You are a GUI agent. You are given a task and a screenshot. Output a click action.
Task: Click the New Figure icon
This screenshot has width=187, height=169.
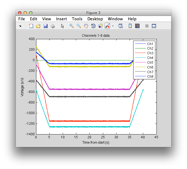click(x=31, y=26)
